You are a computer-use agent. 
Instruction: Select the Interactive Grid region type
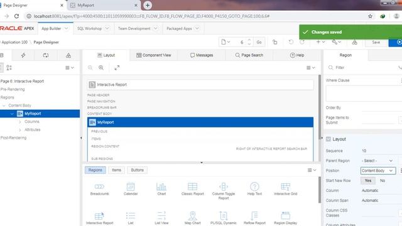click(285, 189)
